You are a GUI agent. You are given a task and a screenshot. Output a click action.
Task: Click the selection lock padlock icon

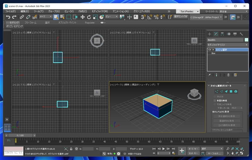(71, 149)
